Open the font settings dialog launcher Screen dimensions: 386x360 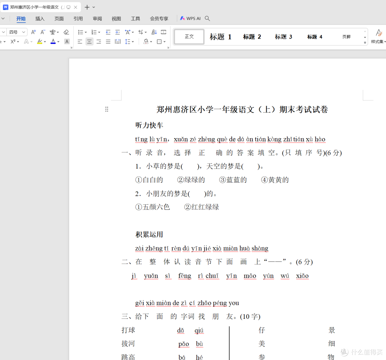71,48
